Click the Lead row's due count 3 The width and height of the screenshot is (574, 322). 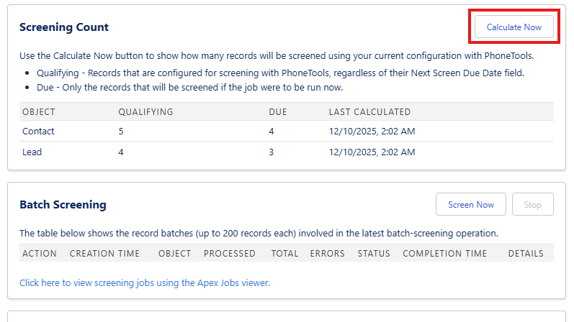click(272, 152)
